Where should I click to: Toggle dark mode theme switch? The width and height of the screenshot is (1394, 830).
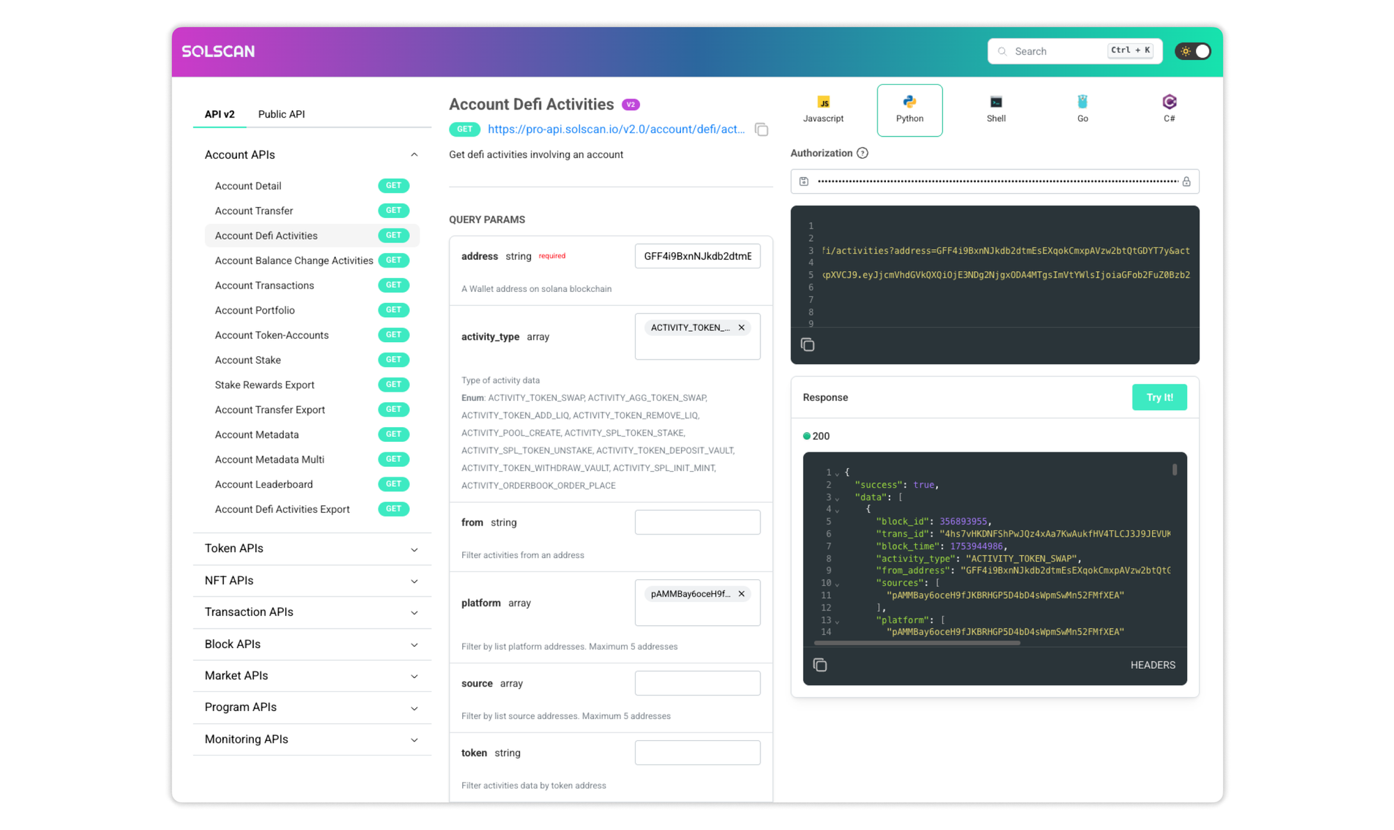click(1193, 51)
